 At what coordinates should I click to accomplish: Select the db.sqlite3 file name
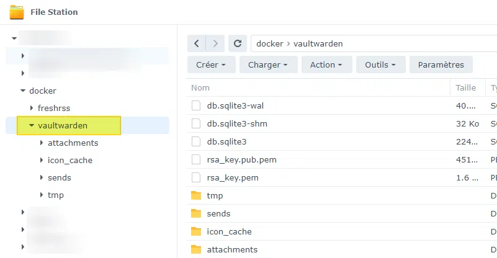(226, 141)
